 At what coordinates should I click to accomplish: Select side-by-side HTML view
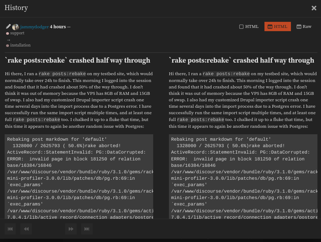[277, 26]
